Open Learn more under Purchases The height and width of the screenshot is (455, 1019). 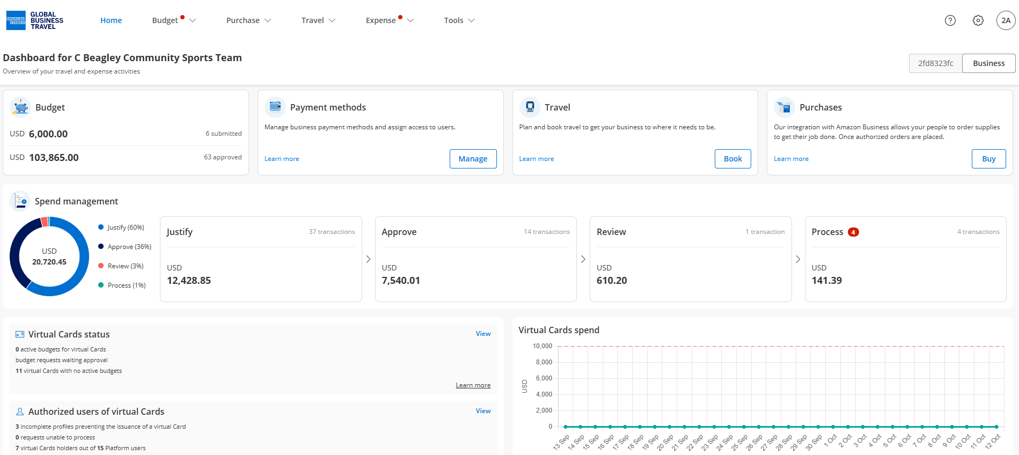tap(791, 159)
